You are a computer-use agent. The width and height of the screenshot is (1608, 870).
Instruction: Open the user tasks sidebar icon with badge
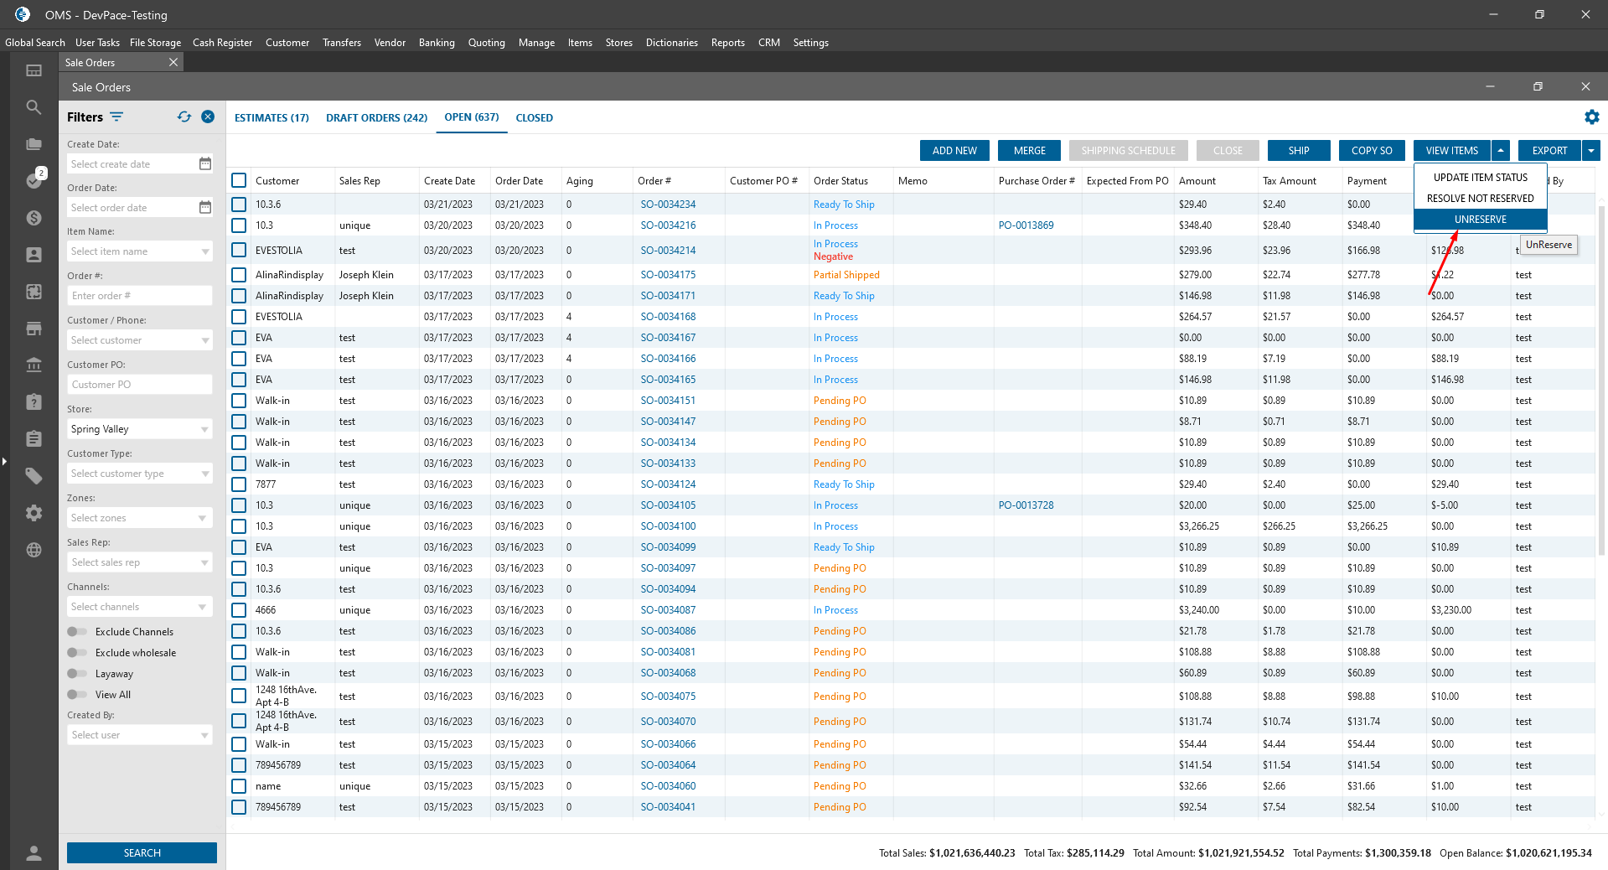pyautogui.click(x=34, y=180)
